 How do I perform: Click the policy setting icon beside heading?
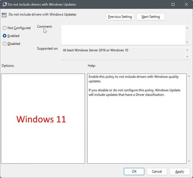coord(4,15)
